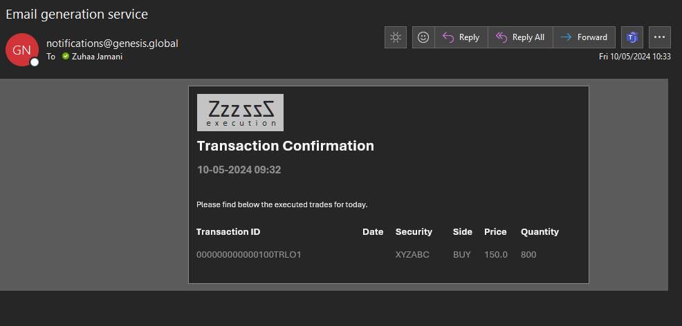Select transaction 000000000000100TRLO1 cell
The height and width of the screenshot is (326, 682).
pos(249,255)
